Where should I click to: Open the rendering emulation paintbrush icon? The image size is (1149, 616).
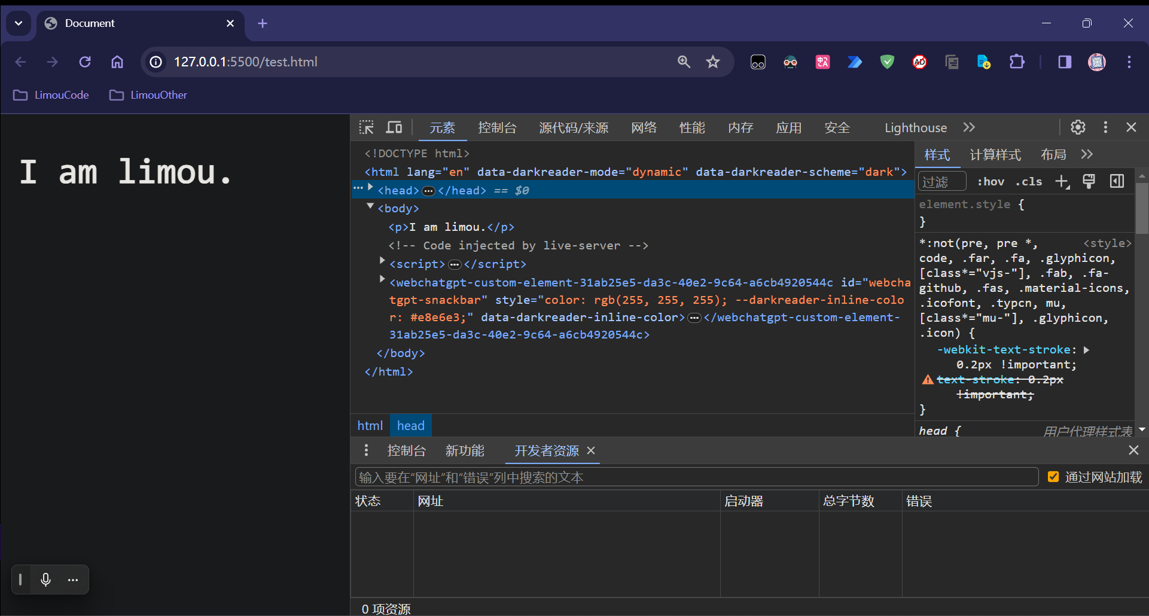1089,182
